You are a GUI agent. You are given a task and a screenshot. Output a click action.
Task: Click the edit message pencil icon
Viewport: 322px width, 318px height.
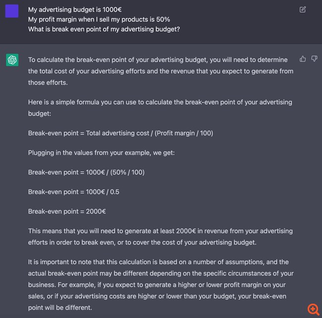click(303, 9)
